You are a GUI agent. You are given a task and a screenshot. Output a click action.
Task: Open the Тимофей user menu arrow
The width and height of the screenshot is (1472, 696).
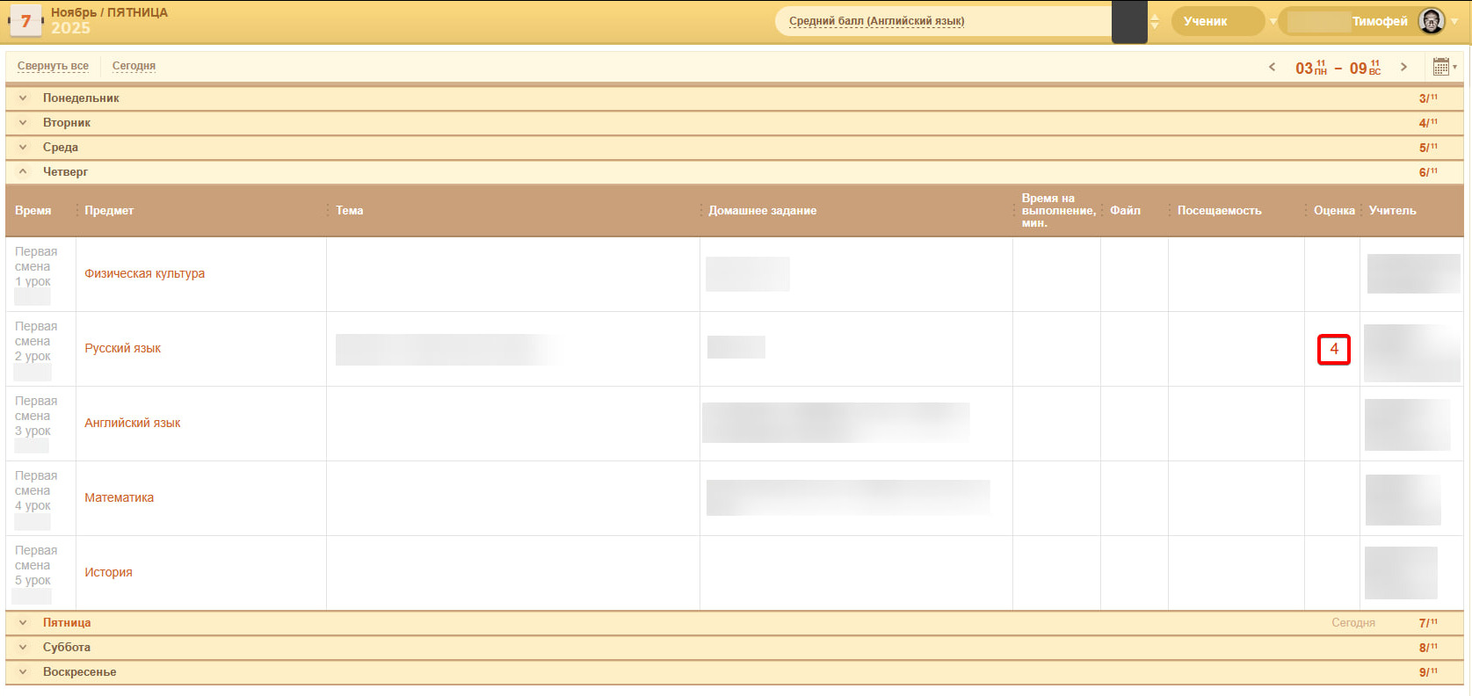click(1454, 21)
